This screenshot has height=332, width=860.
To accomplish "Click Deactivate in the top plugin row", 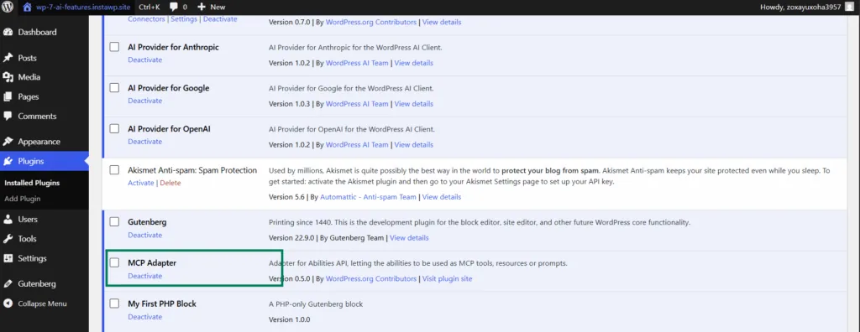I will coord(220,18).
